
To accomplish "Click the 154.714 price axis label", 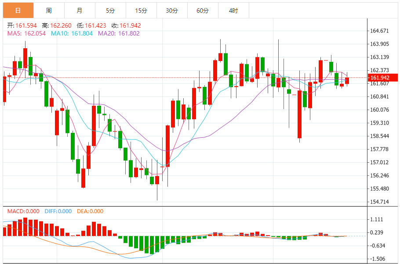I will point(379,202).
